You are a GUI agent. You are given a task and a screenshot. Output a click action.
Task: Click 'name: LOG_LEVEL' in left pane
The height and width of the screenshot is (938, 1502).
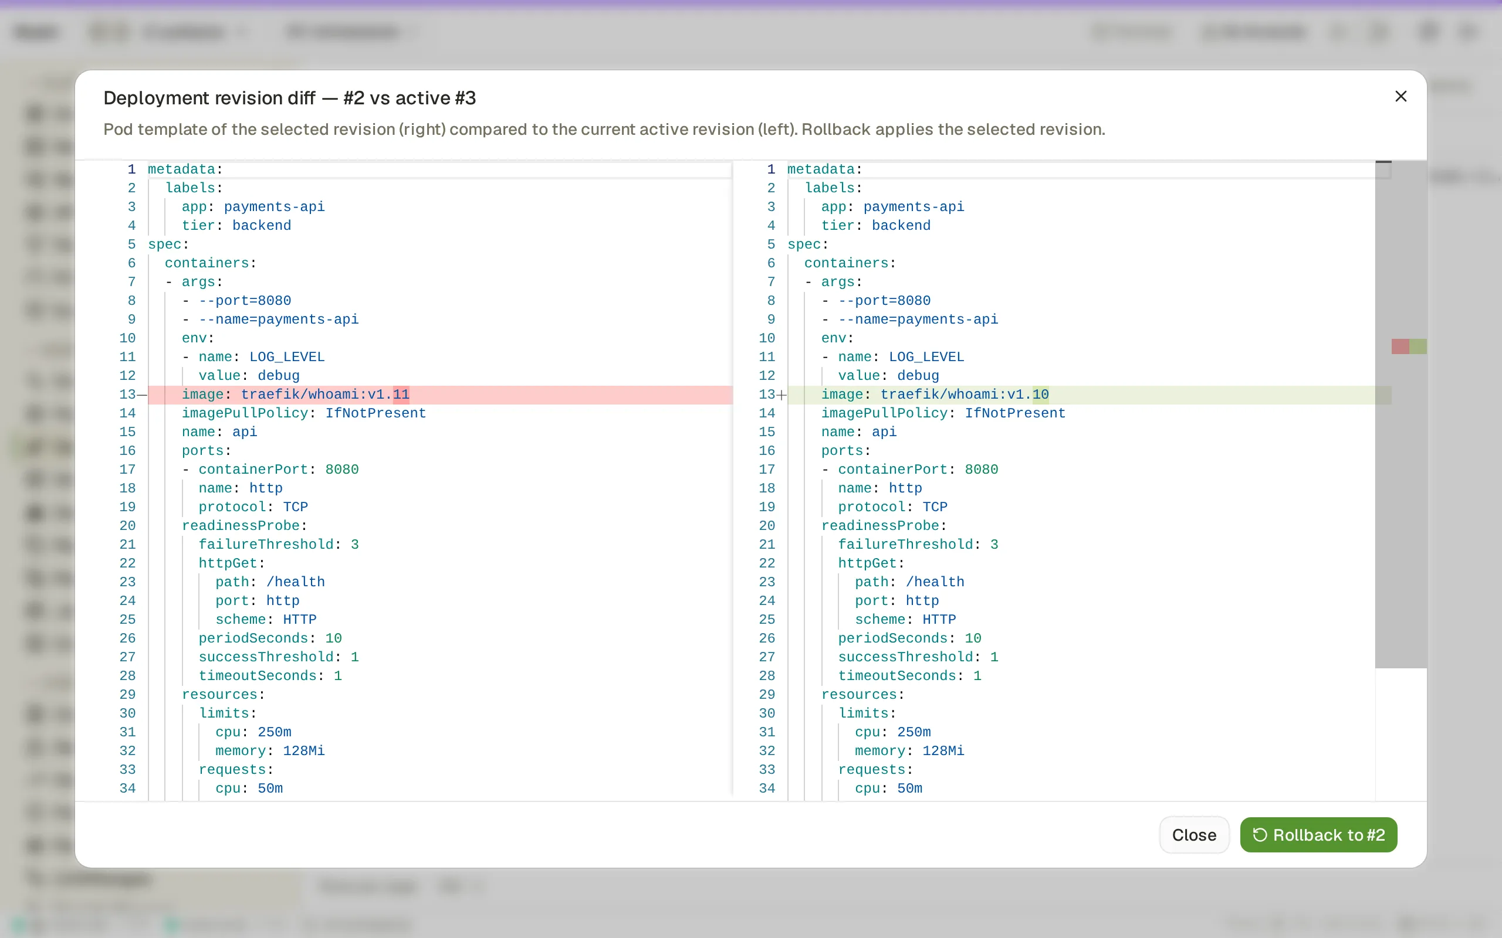pos(261,356)
